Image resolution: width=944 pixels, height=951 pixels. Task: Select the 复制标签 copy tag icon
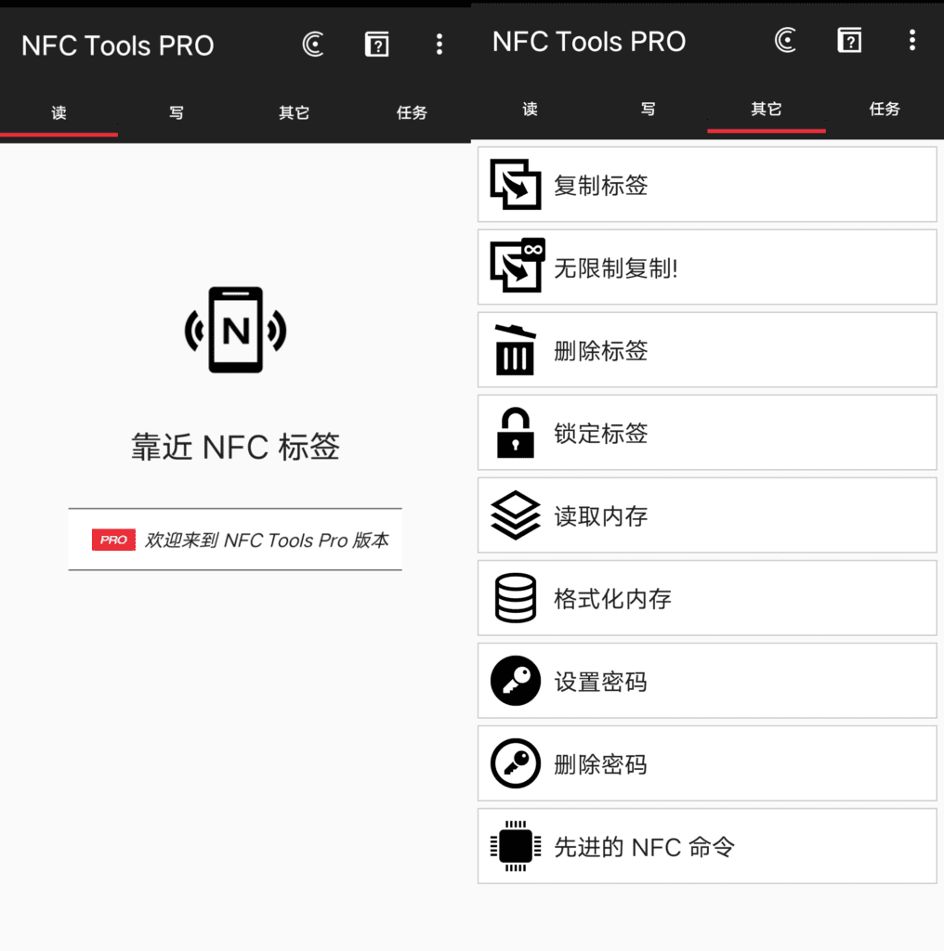click(x=516, y=184)
